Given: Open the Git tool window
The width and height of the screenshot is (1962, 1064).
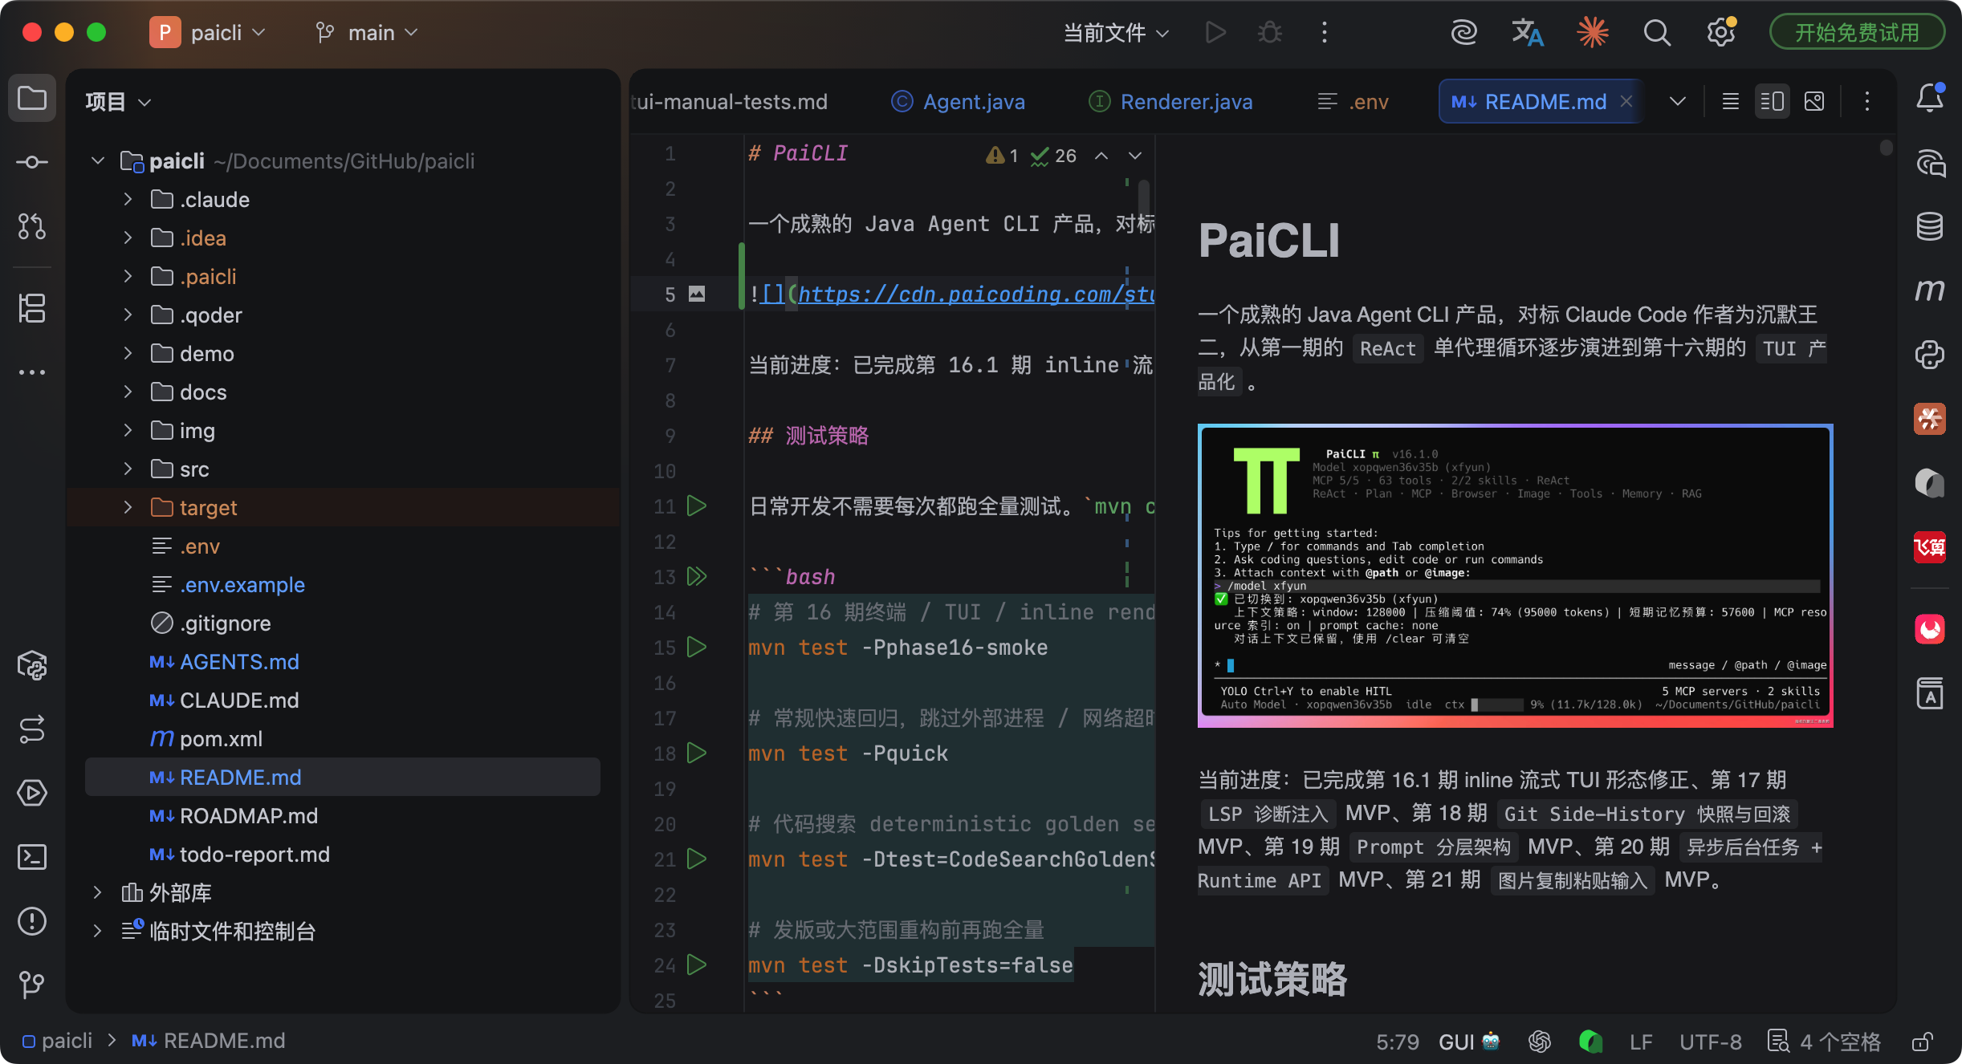Looking at the screenshot, I should click(32, 984).
